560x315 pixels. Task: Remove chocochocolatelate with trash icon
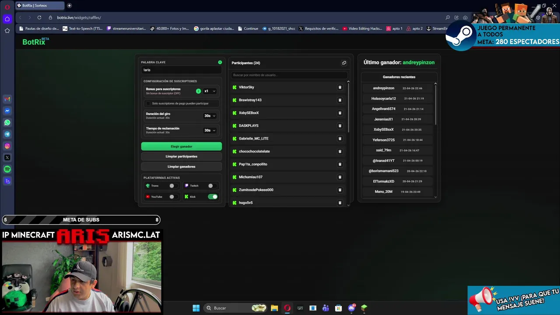click(x=340, y=151)
